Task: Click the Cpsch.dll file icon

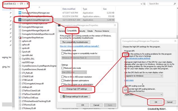Action: [x=20, y=52]
